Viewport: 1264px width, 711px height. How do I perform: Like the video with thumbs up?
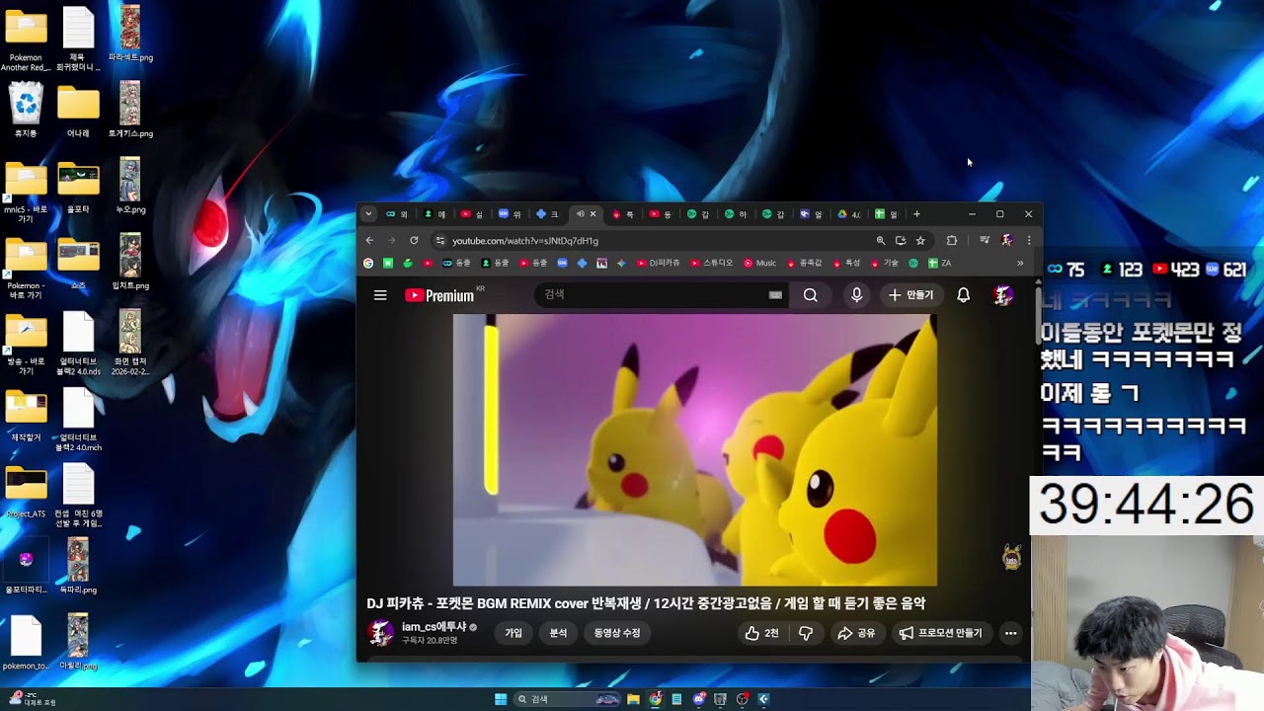[762, 633]
